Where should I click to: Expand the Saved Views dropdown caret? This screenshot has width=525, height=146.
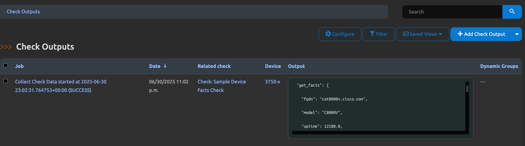point(440,34)
